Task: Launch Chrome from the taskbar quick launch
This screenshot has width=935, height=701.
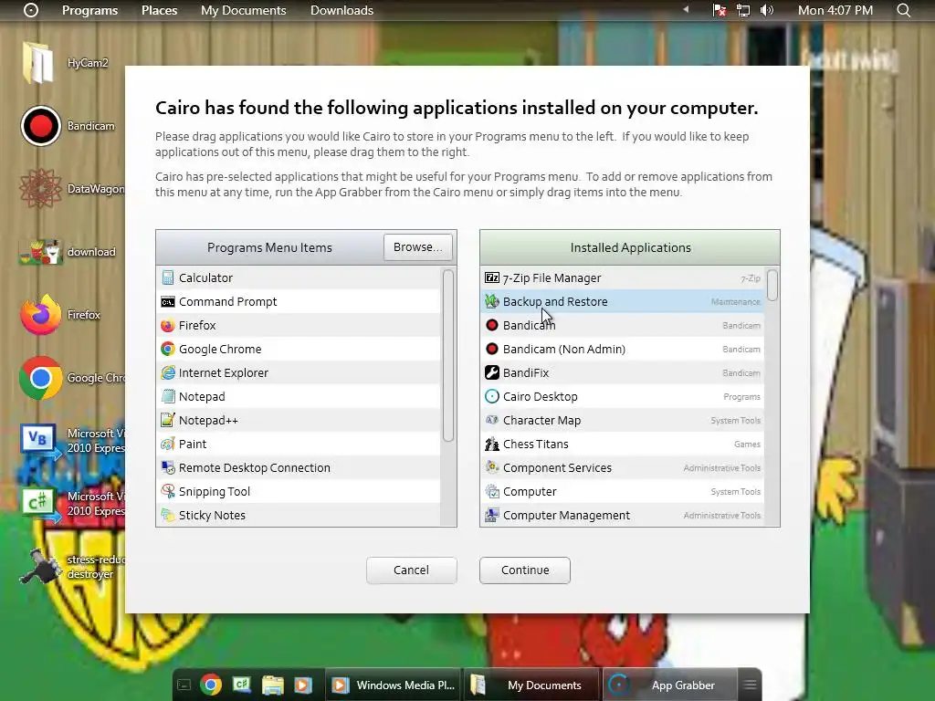Action: point(211,685)
